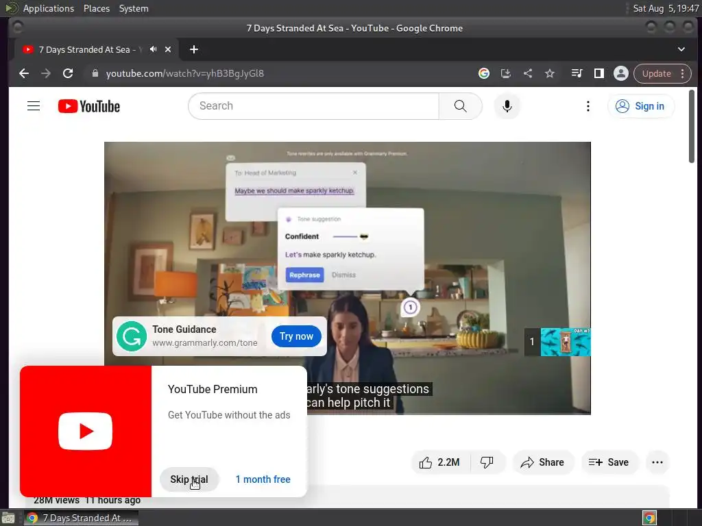Image resolution: width=702 pixels, height=526 pixels.
Task: Open more actions ellipsis below the video
Action: pos(657,462)
